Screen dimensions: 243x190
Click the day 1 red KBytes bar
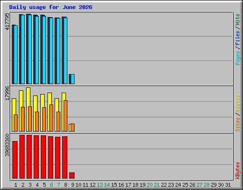coord(15,160)
